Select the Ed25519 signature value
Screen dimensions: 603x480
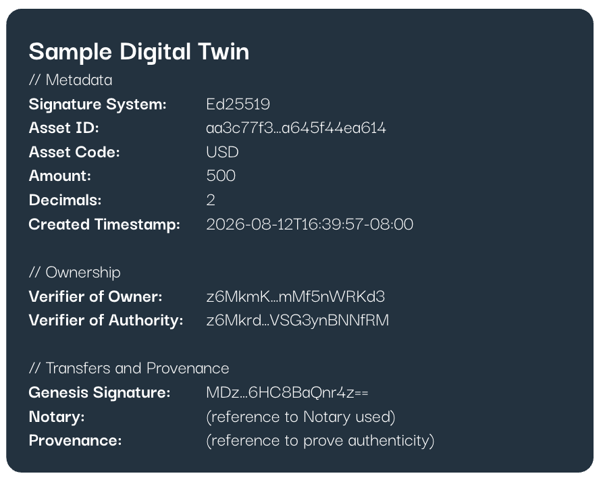click(x=238, y=104)
